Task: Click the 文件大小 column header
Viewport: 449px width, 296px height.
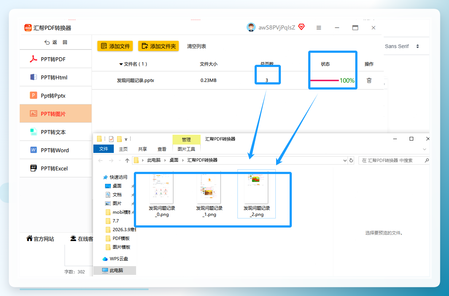Action: pos(209,64)
